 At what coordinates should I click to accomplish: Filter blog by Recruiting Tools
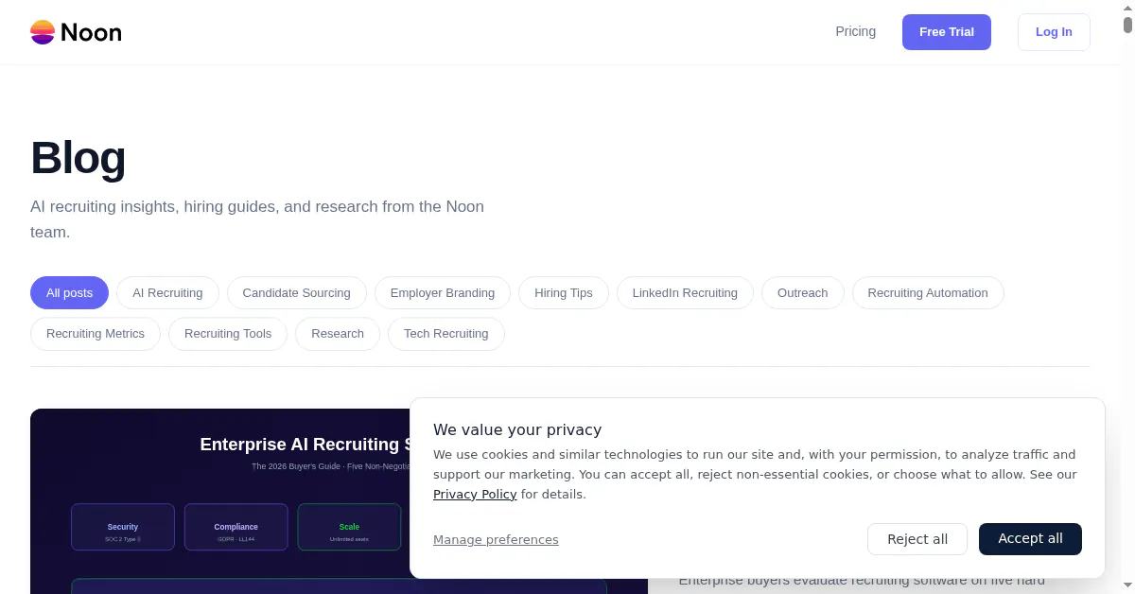tap(228, 334)
